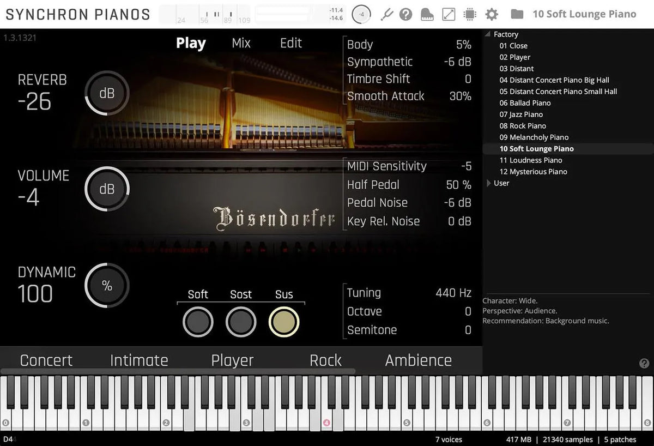This screenshot has width=654, height=446.
Task: Open help via the question mark toolbar icon
Action: (x=405, y=14)
